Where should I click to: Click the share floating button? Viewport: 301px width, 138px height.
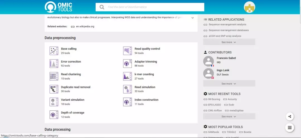point(290,116)
